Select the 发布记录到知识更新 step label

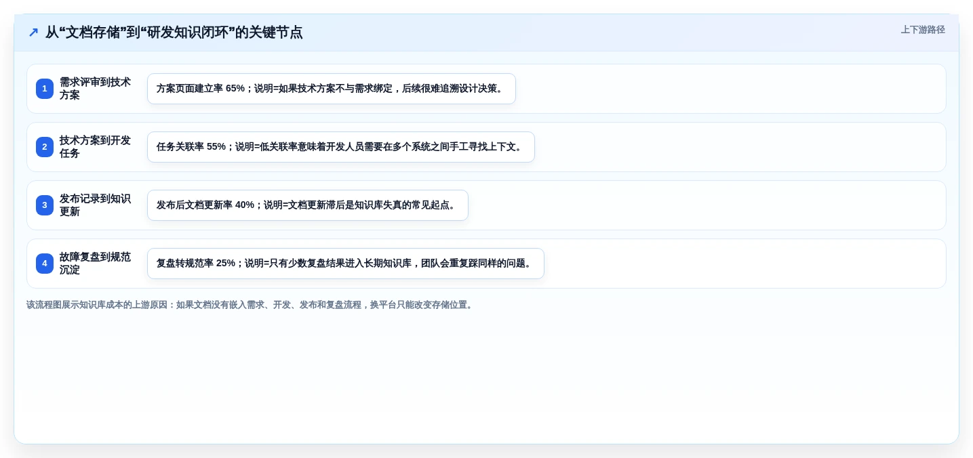point(96,205)
